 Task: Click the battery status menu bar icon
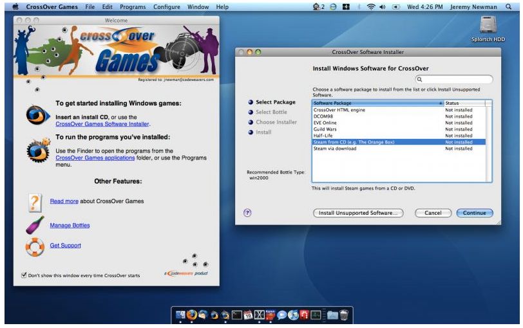[395, 6]
